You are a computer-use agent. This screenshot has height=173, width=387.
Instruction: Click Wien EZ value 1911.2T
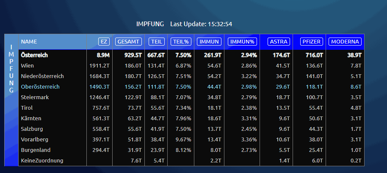(100, 66)
